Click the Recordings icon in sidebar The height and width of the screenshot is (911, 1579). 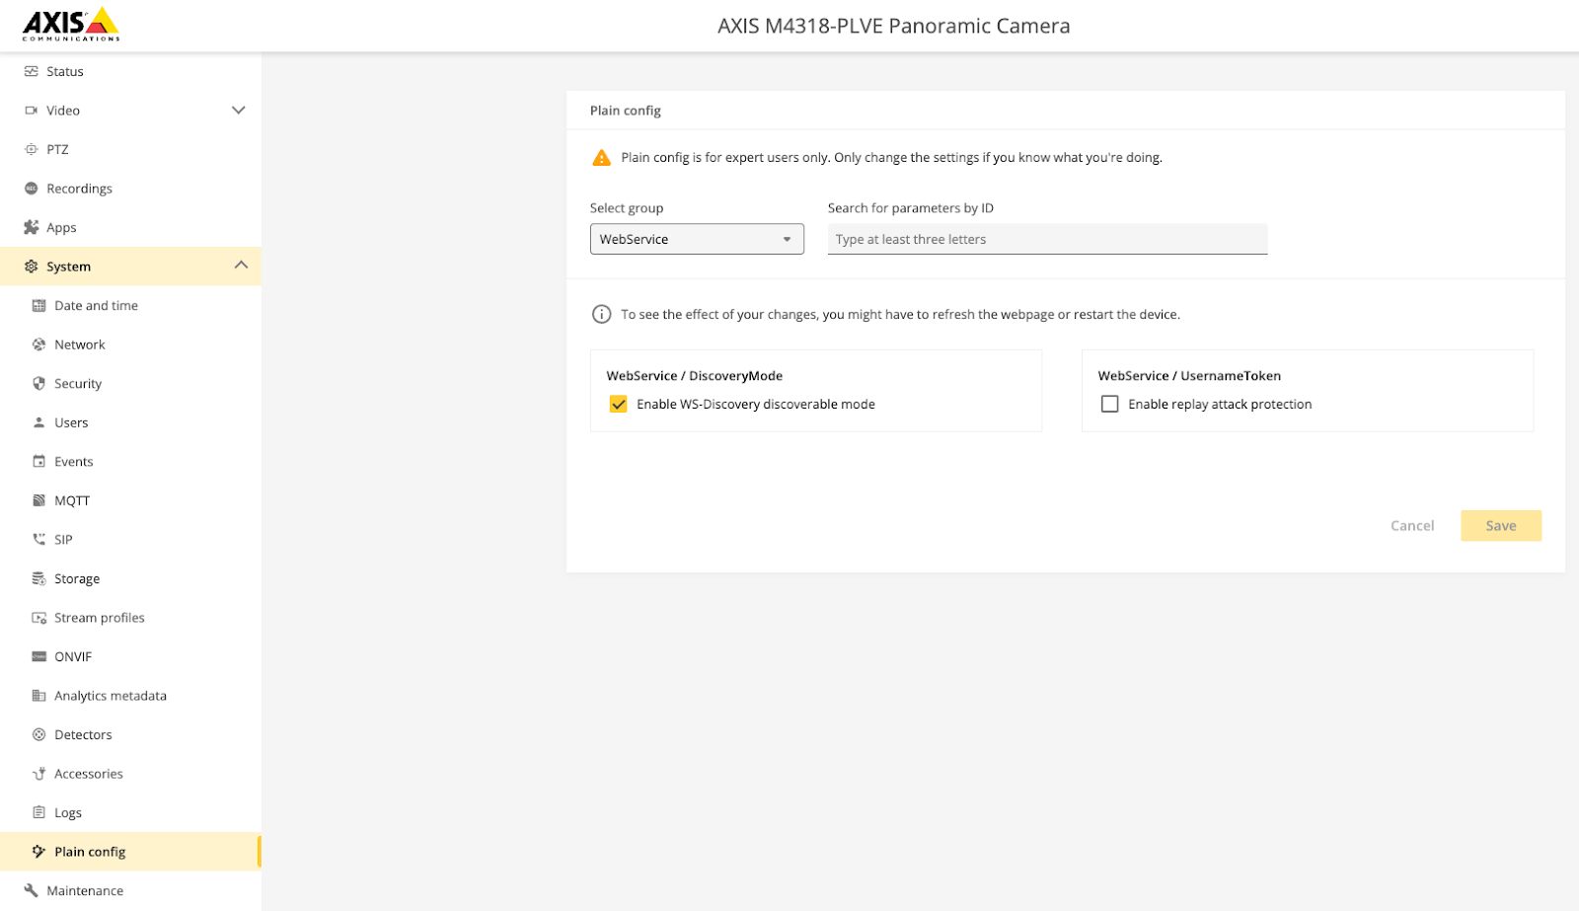(32, 189)
